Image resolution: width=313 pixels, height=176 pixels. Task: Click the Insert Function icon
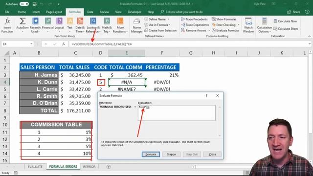point(7,25)
